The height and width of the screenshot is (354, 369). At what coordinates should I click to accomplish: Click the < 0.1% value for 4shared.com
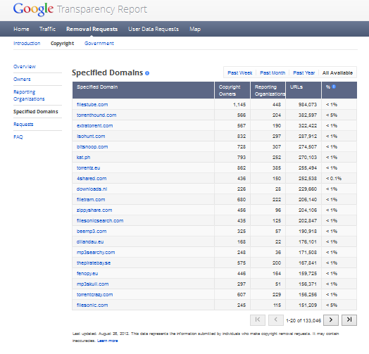[334, 179]
